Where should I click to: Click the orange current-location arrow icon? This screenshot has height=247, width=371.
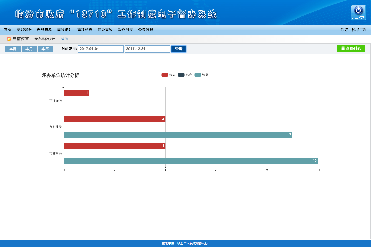pos(9,39)
